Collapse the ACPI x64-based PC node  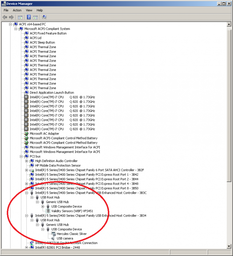(x=10, y=24)
